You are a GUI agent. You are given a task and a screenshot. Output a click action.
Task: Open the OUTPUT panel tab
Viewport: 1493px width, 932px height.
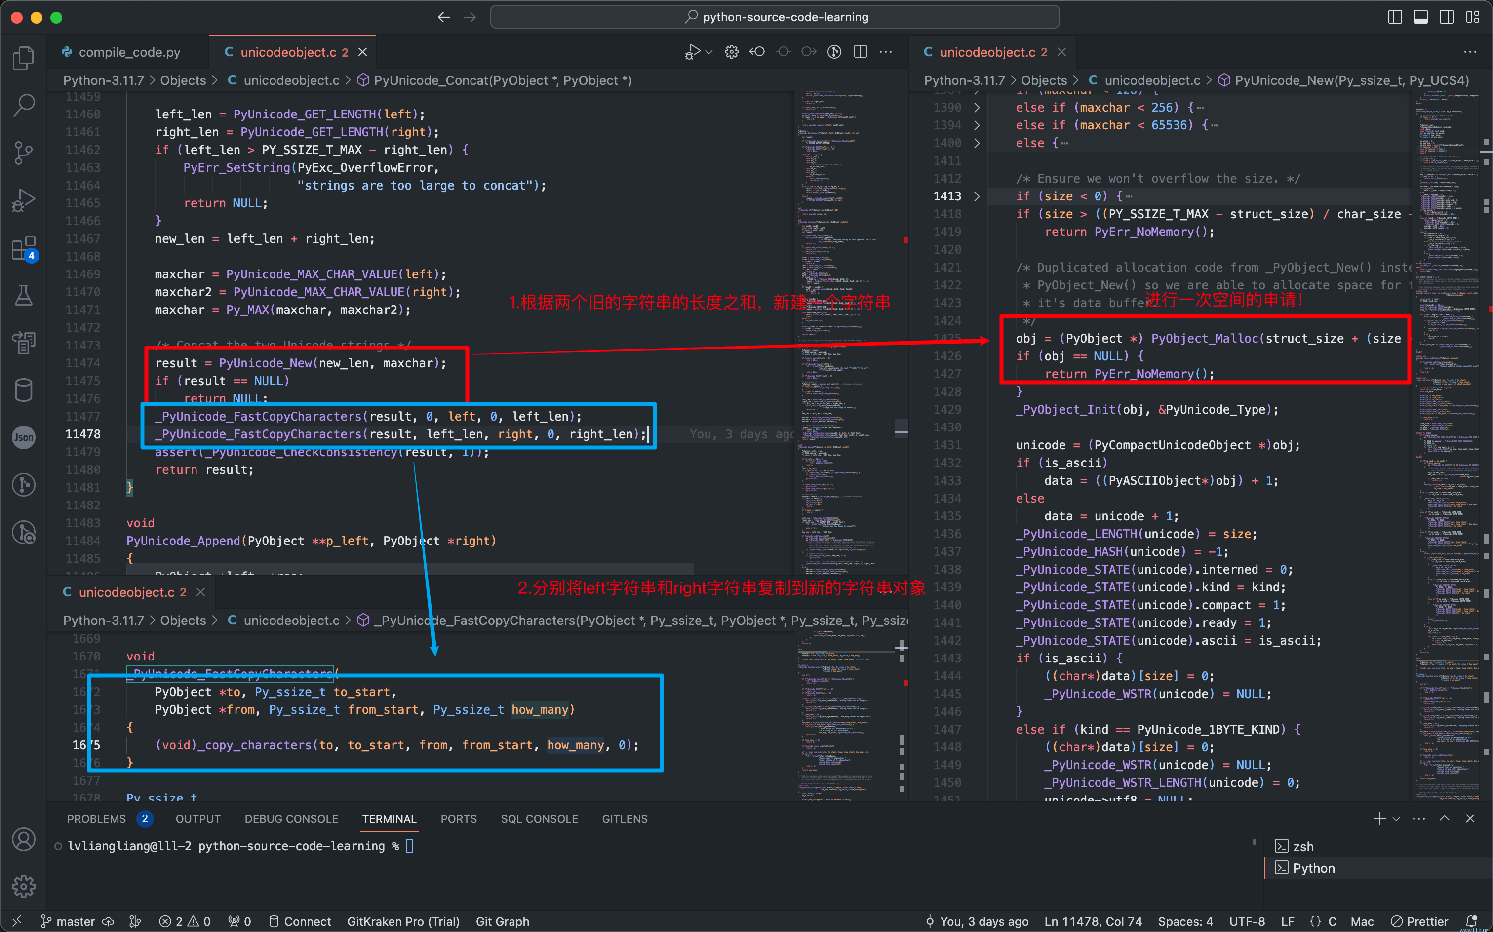point(198,819)
